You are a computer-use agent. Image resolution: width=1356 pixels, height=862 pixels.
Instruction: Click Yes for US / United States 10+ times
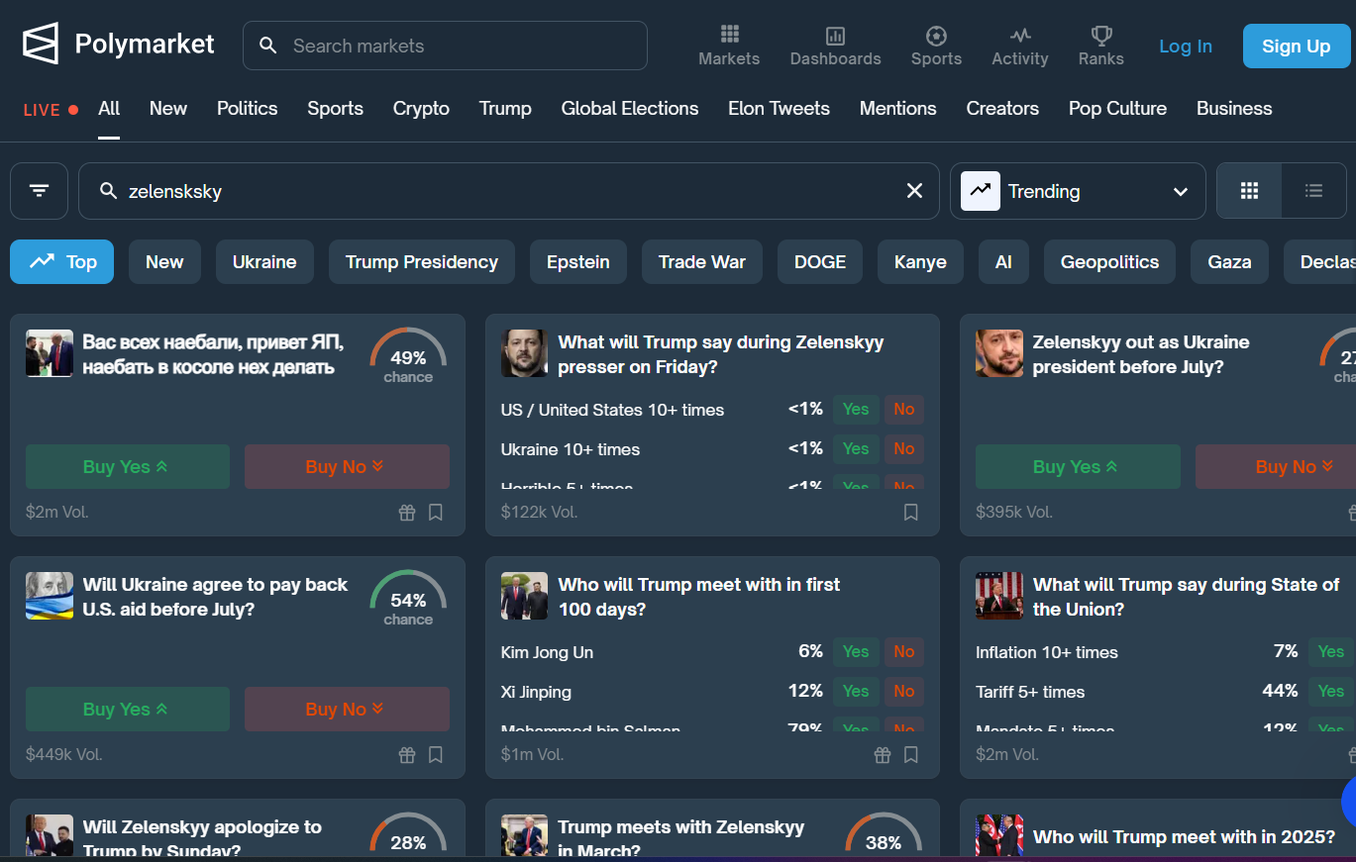[856, 410]
